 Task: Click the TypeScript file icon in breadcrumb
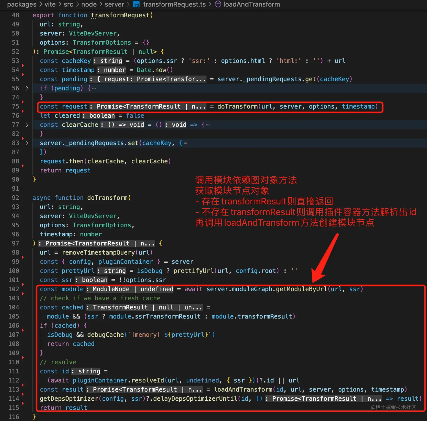[137, 5]
